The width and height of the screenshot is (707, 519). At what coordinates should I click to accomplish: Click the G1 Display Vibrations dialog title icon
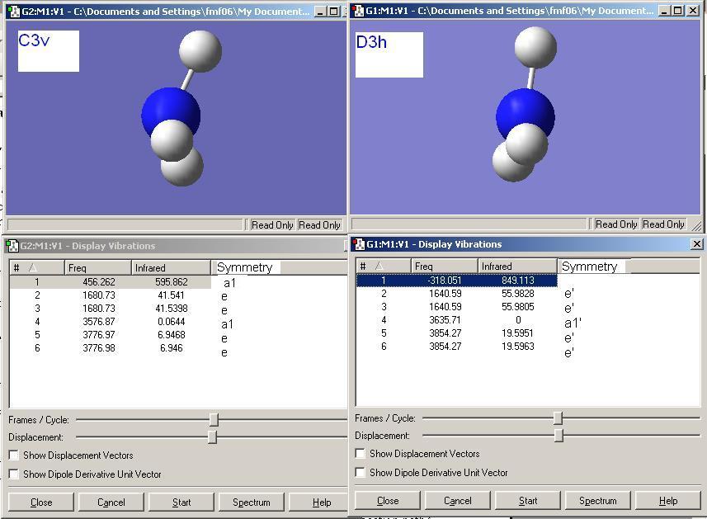(x=360, y=244)
